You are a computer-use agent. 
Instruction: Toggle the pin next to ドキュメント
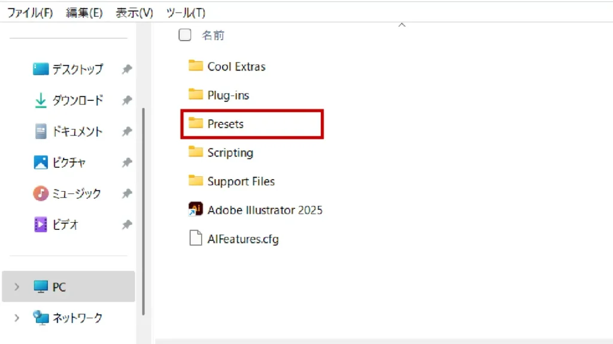click(x=126, y=131)
